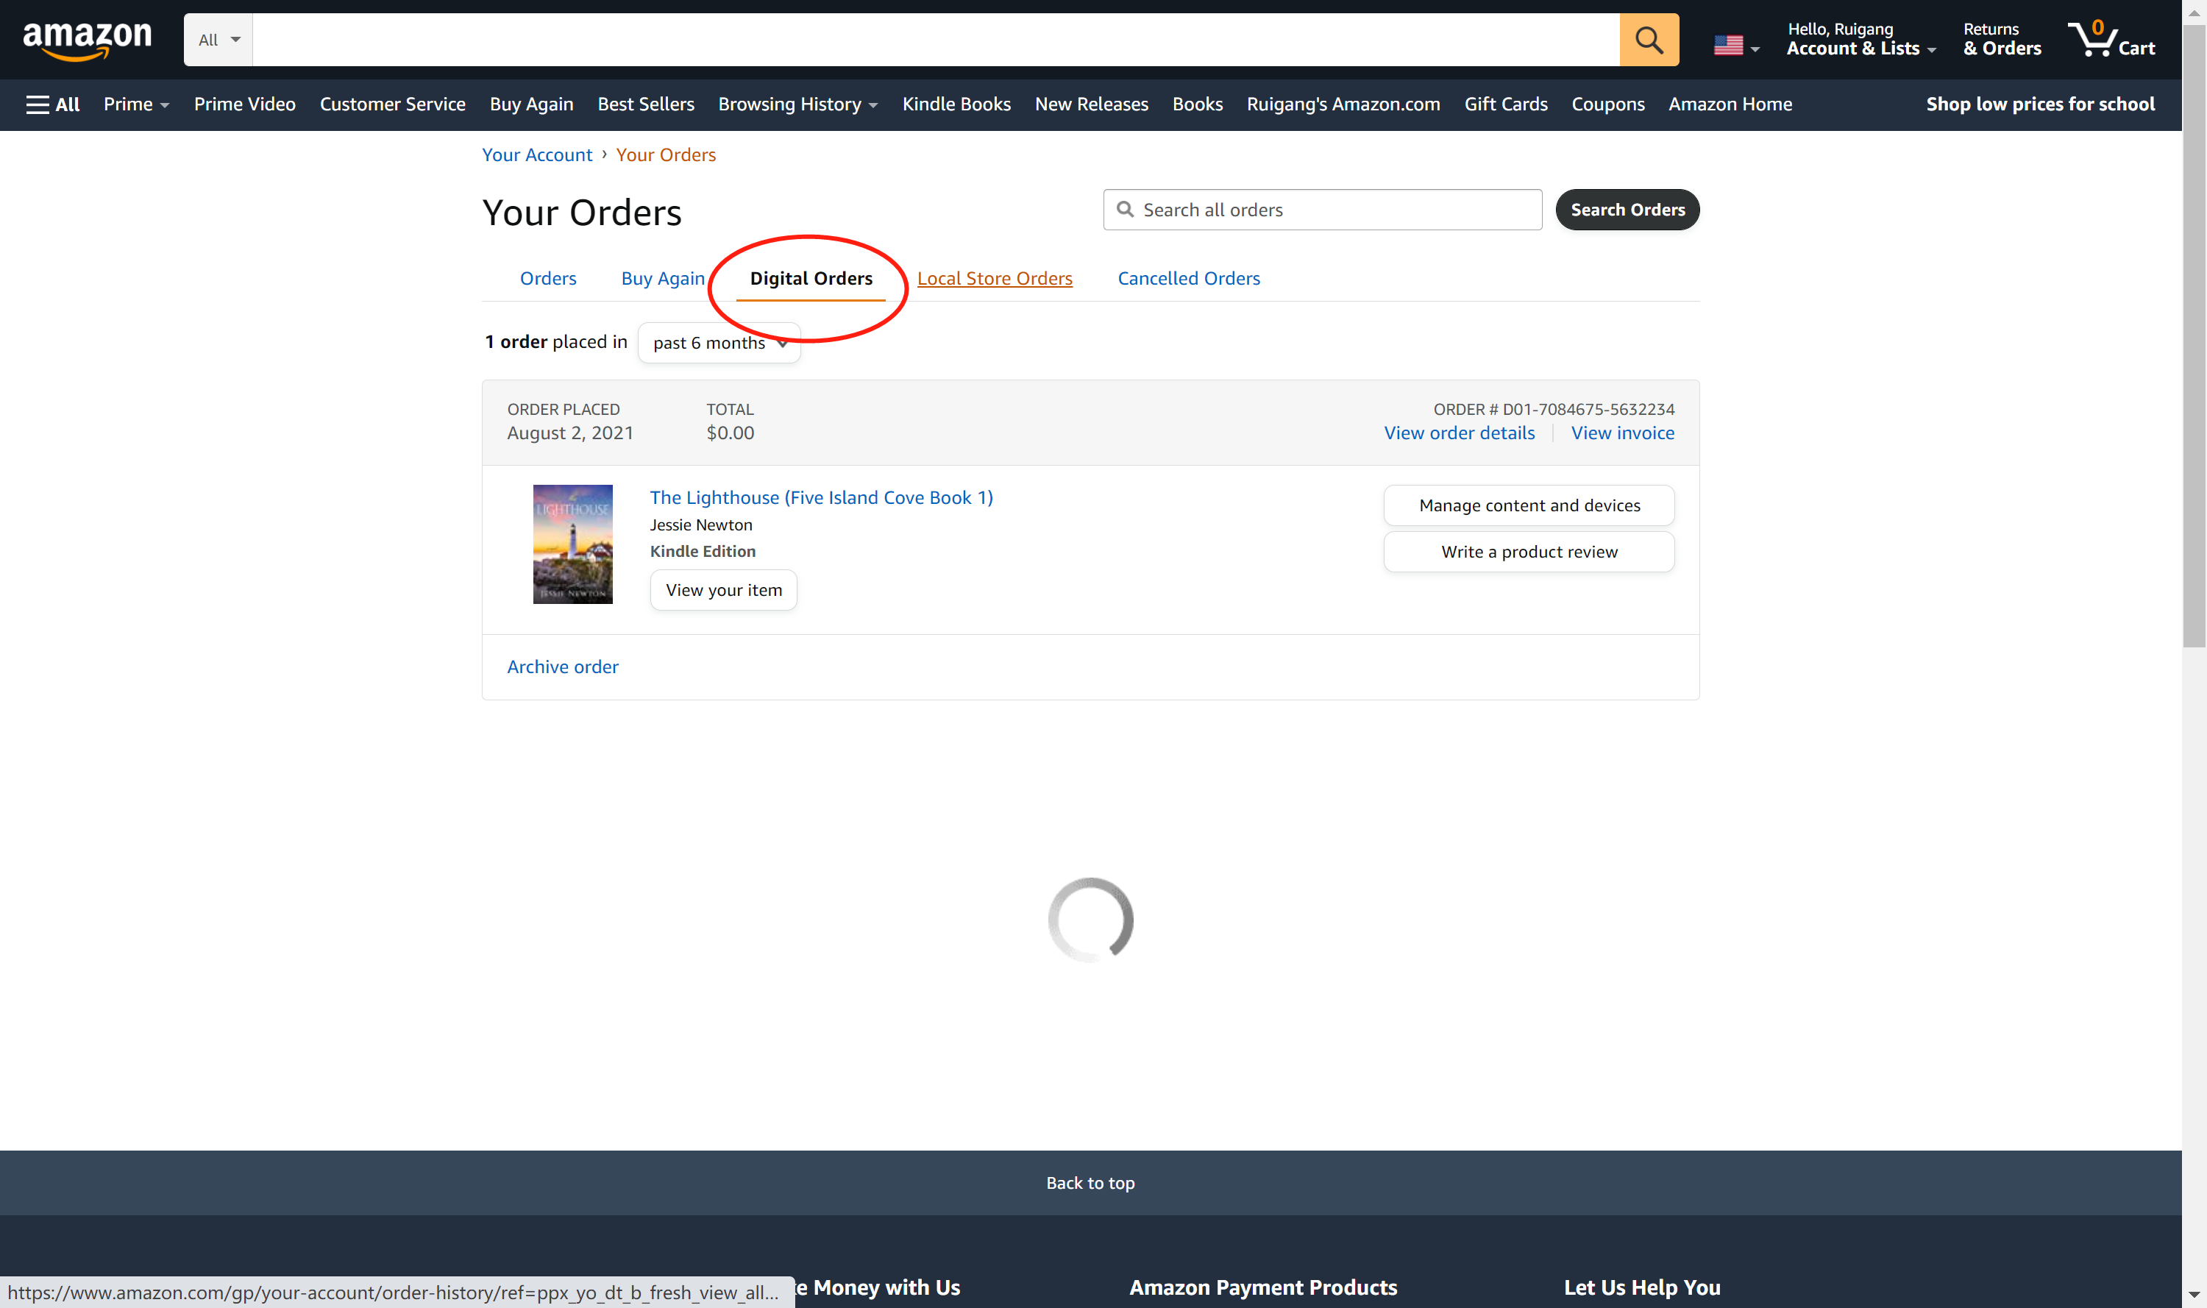The width and height of the screenshot is (2207, 1308).
Task: Open the past 6 months period dropdown
Action: 719,343
